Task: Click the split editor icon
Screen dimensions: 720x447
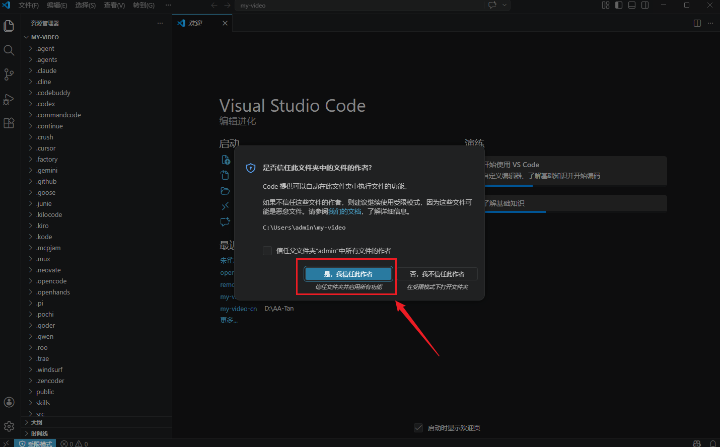Action: click(697, 23)
